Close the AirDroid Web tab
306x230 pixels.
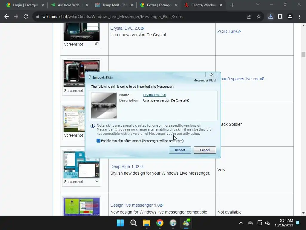87,5
